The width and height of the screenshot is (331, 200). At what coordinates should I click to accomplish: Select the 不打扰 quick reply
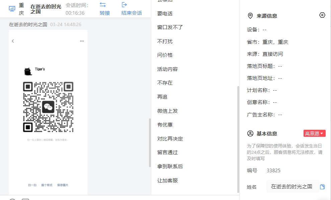(165, 41)
